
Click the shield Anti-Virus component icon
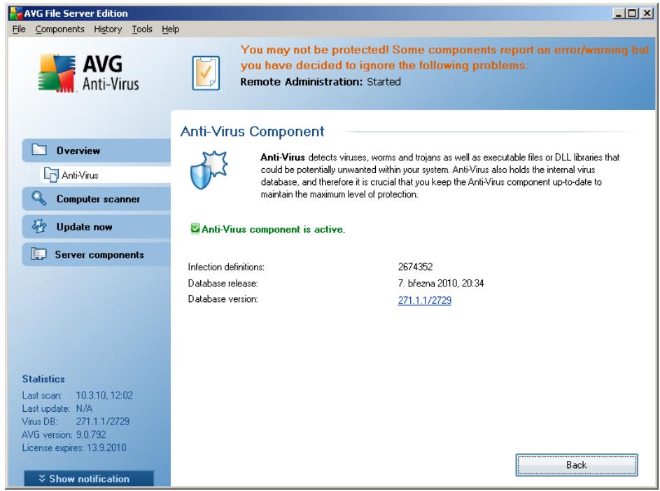[209, 170]
